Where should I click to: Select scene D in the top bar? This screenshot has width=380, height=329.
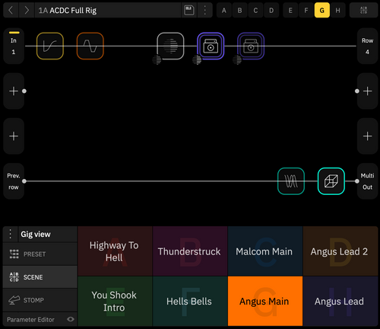point(271,11)
